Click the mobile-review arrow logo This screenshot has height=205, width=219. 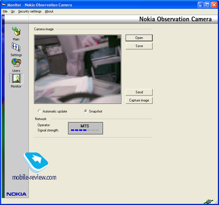(36, 162)
